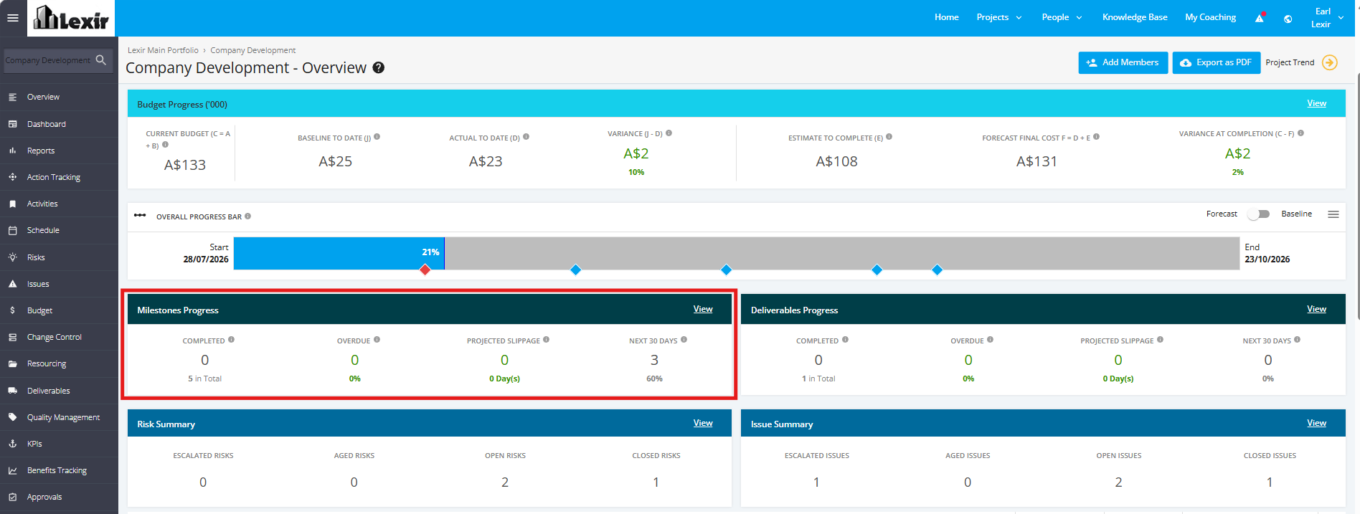Click info icon beside Deliverables Overdue

coord(991,340)
